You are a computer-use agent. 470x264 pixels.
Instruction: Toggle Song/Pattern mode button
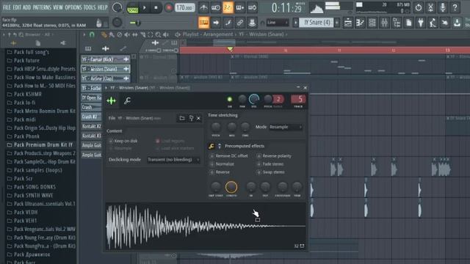132,8
